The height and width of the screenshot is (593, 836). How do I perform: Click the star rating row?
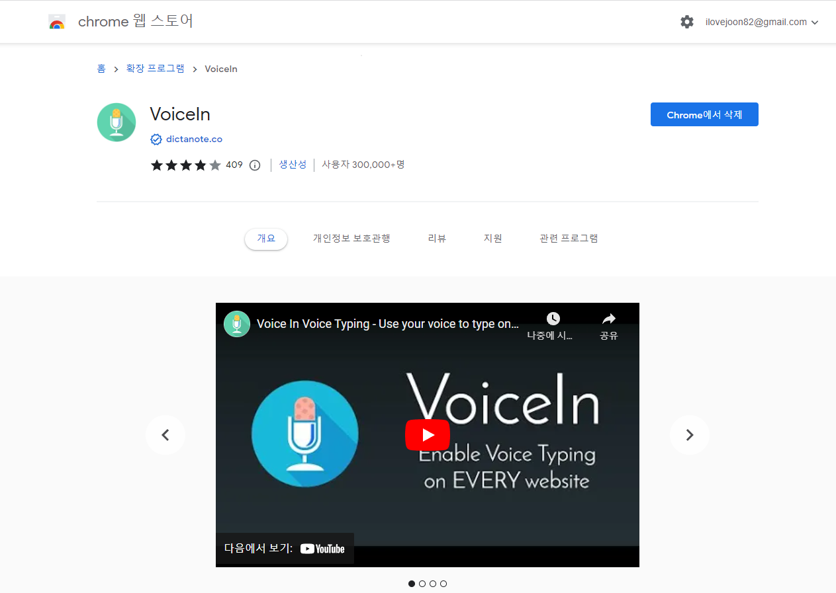(x=186, y=165)
